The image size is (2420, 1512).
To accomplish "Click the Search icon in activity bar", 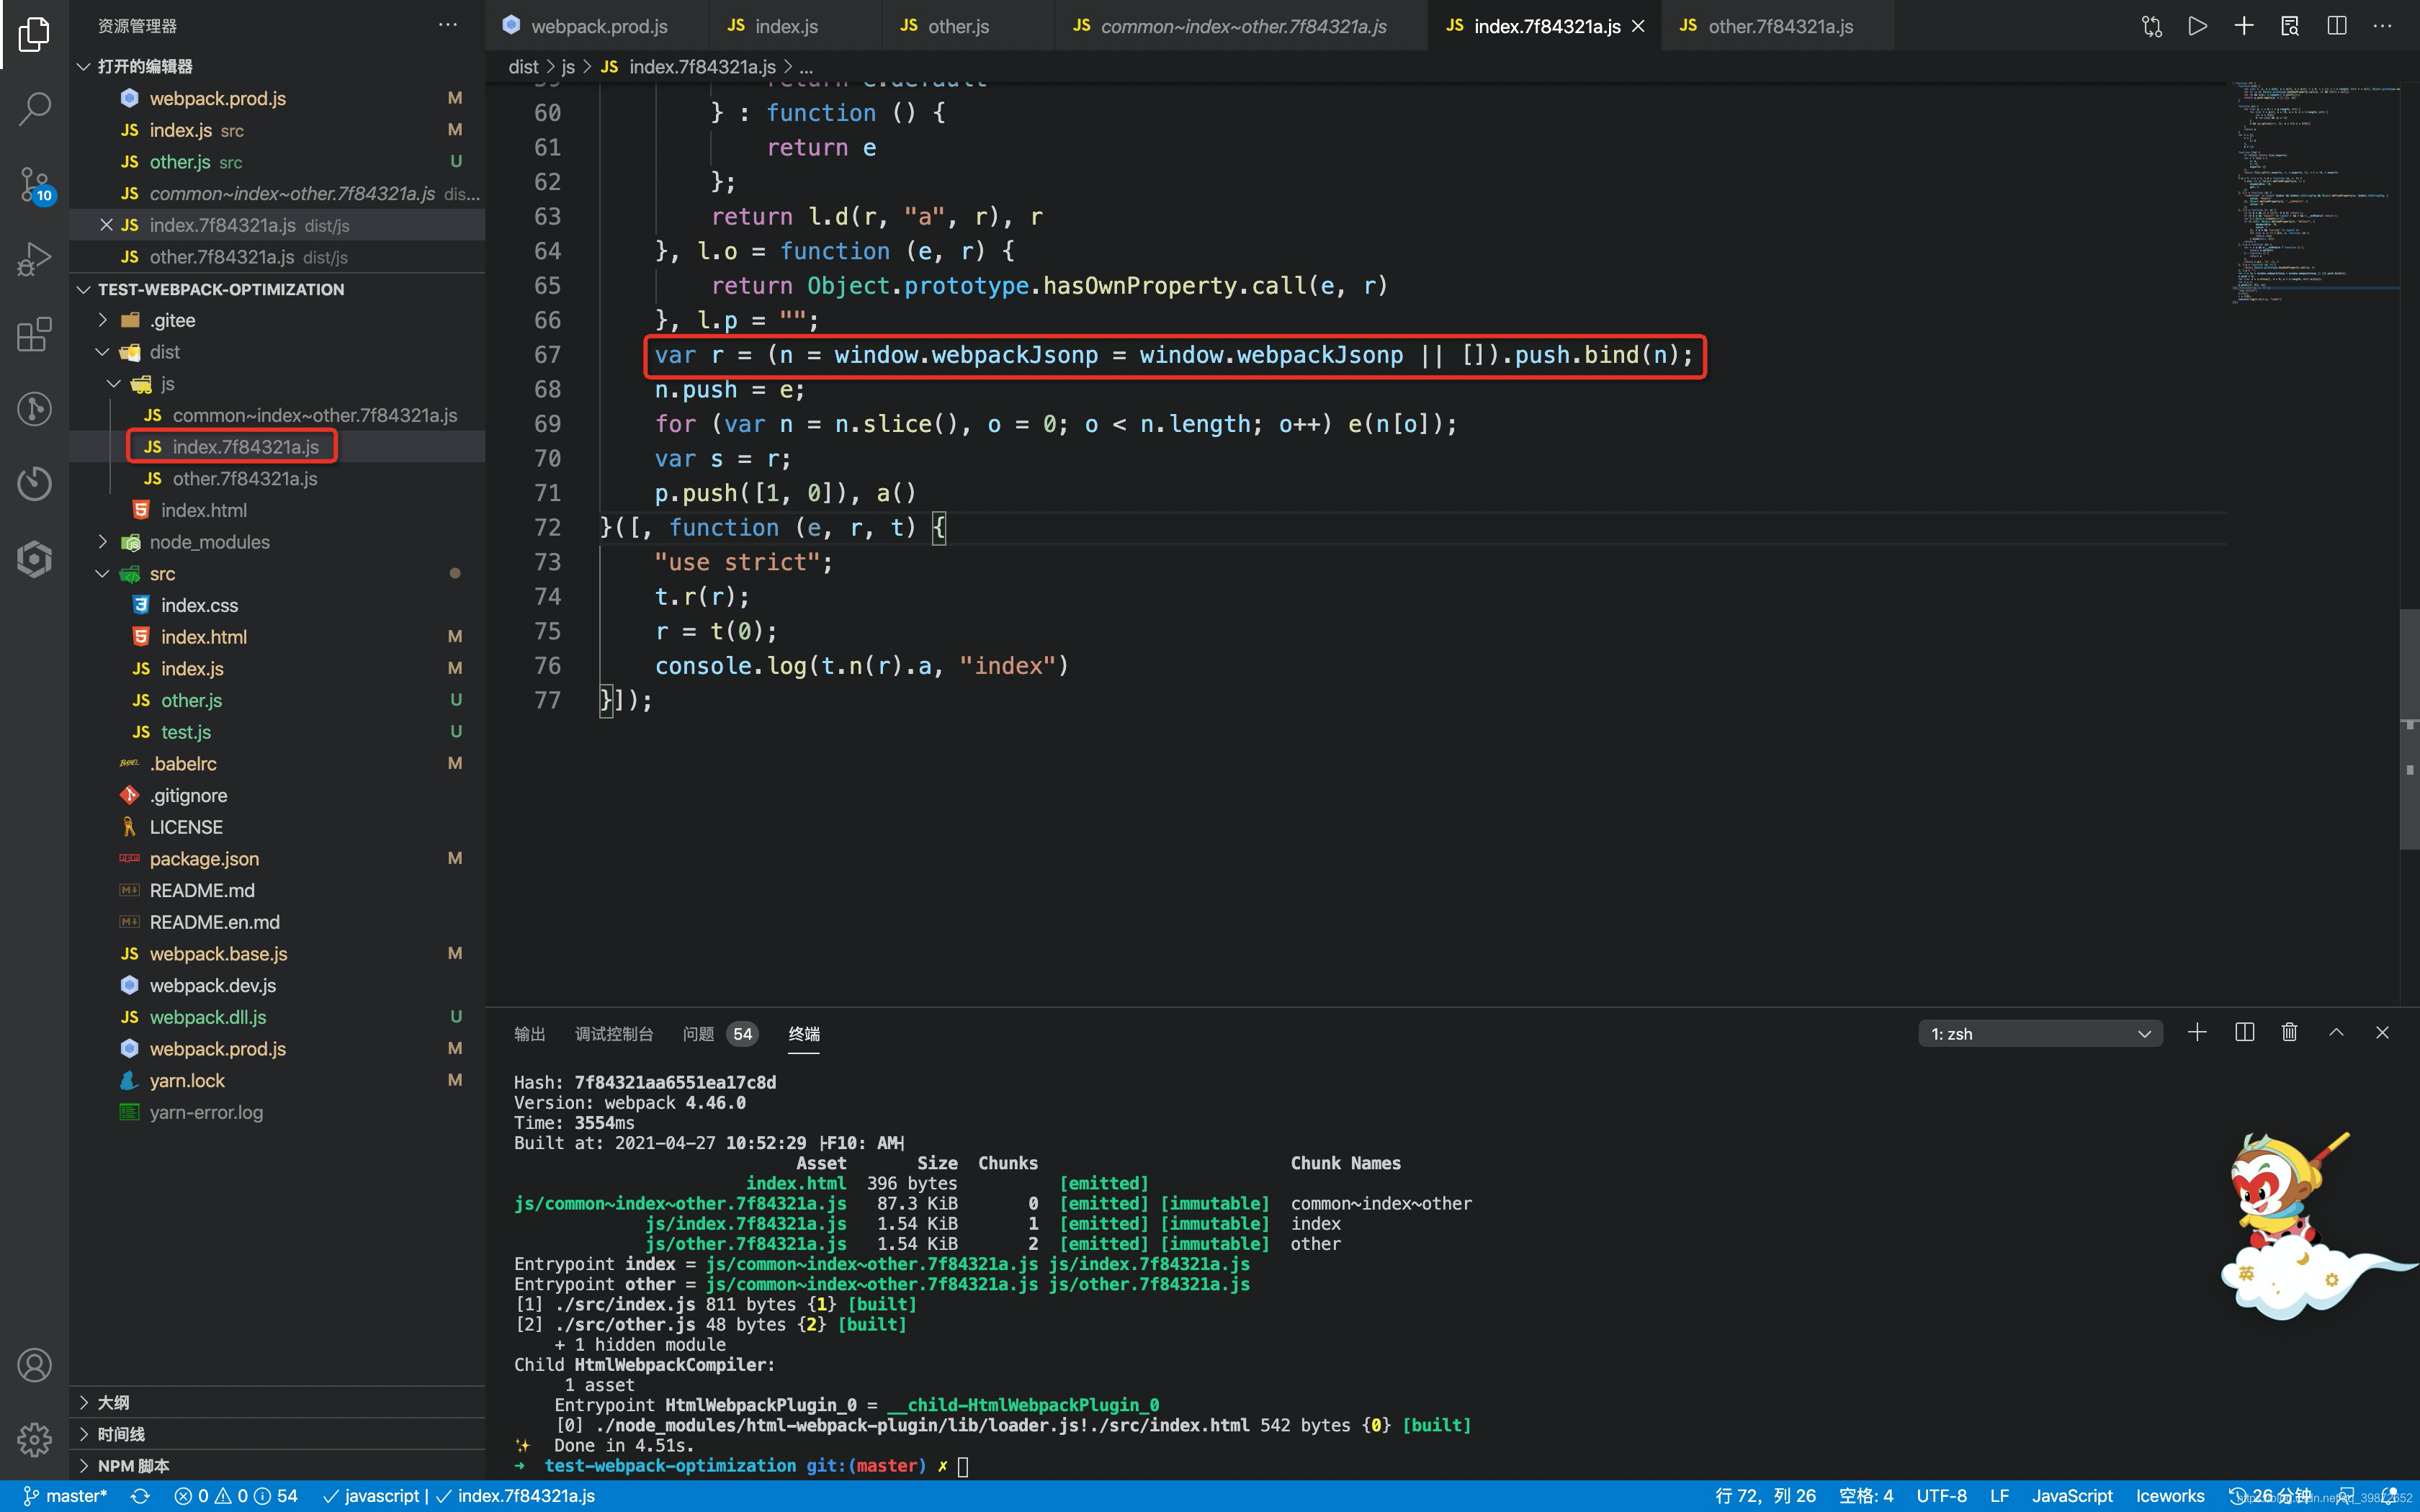I will tap(38, 107).
